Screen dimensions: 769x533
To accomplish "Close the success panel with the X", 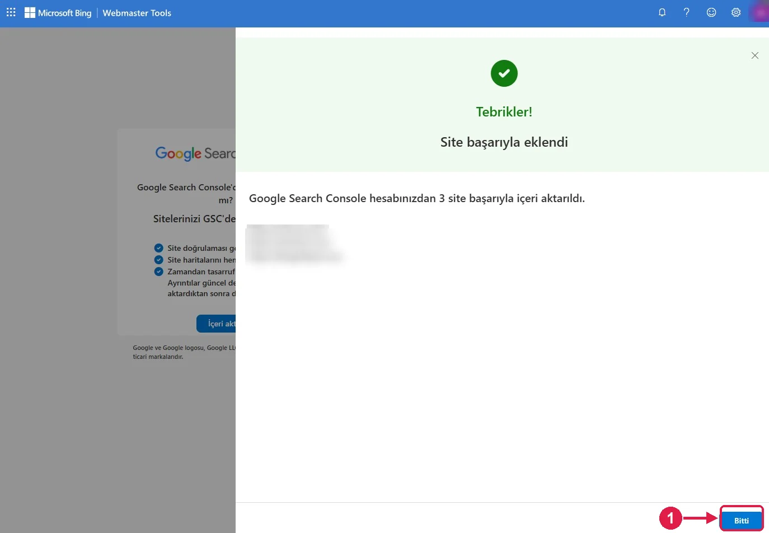I will 755,55.
